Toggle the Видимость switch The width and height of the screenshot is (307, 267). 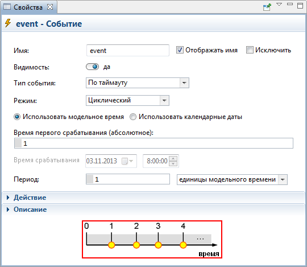(x=93, y=67)
